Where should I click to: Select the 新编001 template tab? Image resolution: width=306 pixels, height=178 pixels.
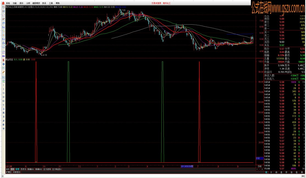(31, 169)
